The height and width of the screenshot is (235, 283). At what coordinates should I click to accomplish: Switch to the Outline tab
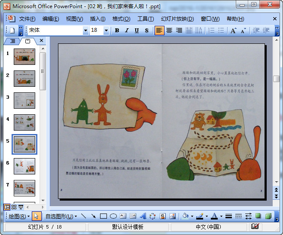(12, 41)
